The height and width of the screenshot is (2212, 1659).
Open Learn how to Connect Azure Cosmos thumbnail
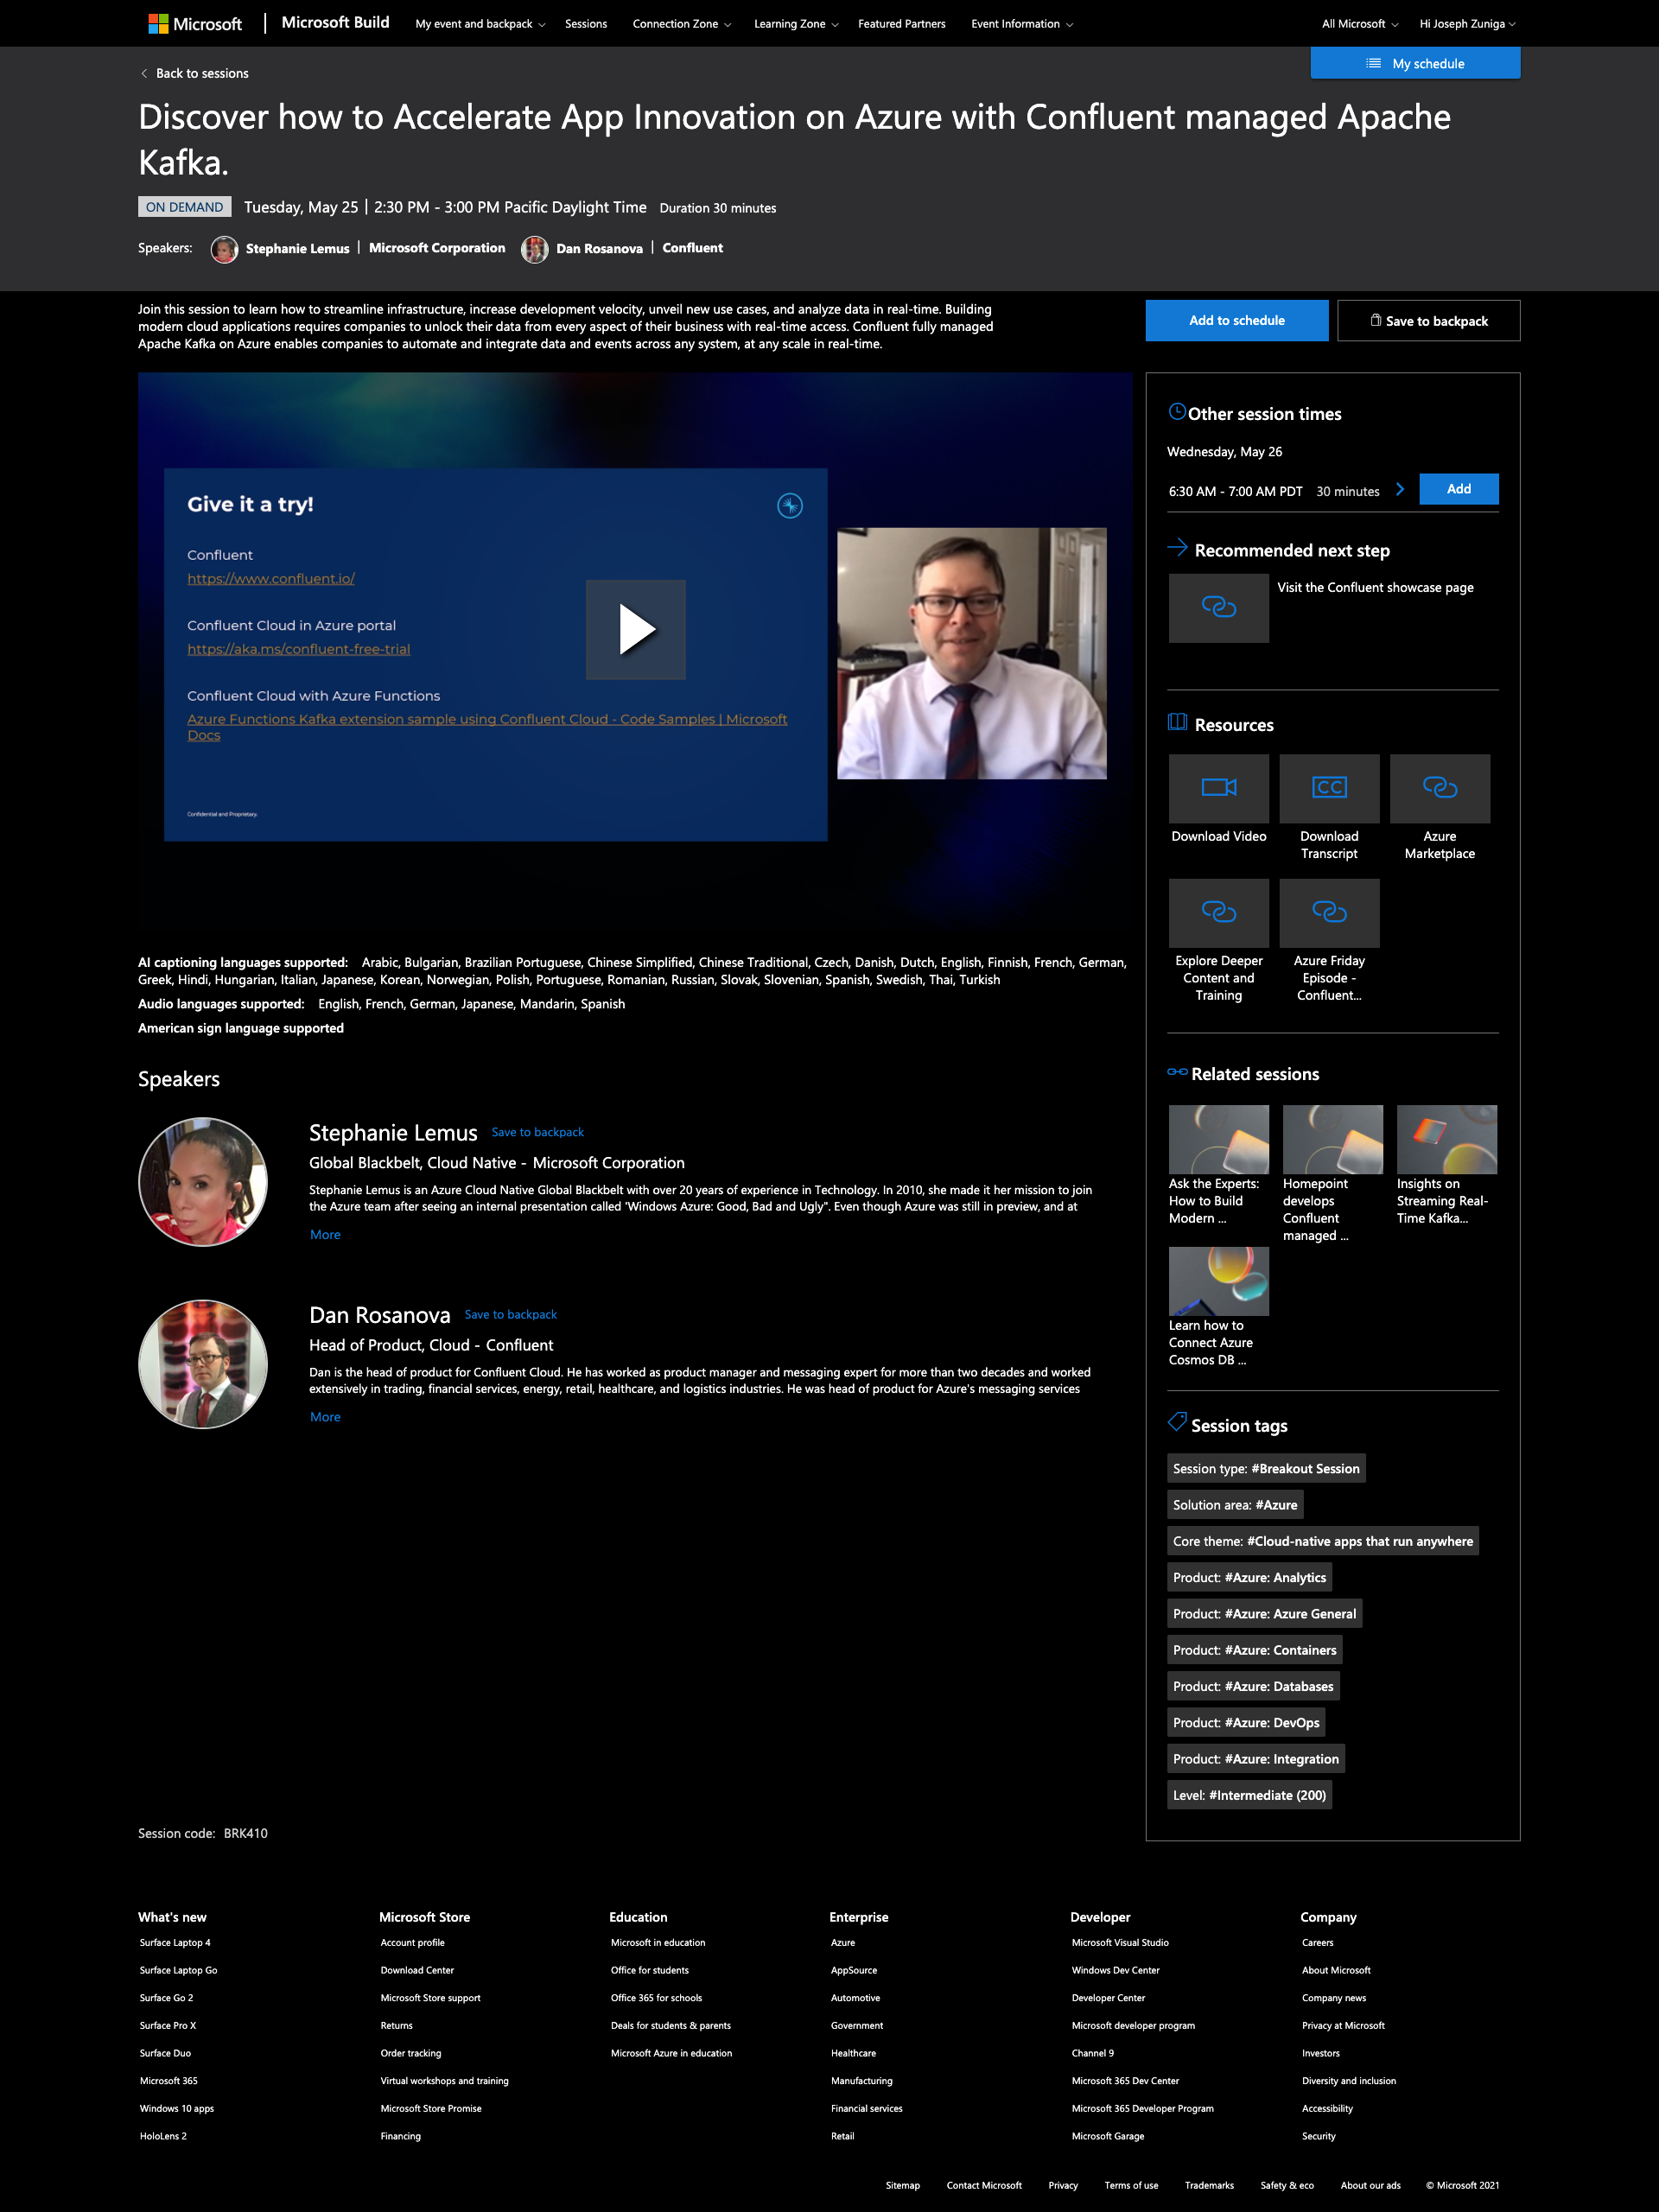coord(1219,1281)
